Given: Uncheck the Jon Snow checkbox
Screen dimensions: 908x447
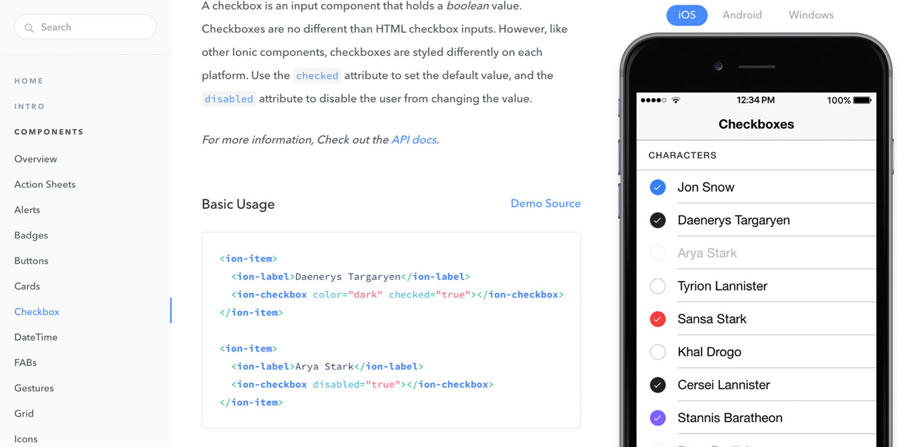Looking at the screenshot, I should 658,187.
